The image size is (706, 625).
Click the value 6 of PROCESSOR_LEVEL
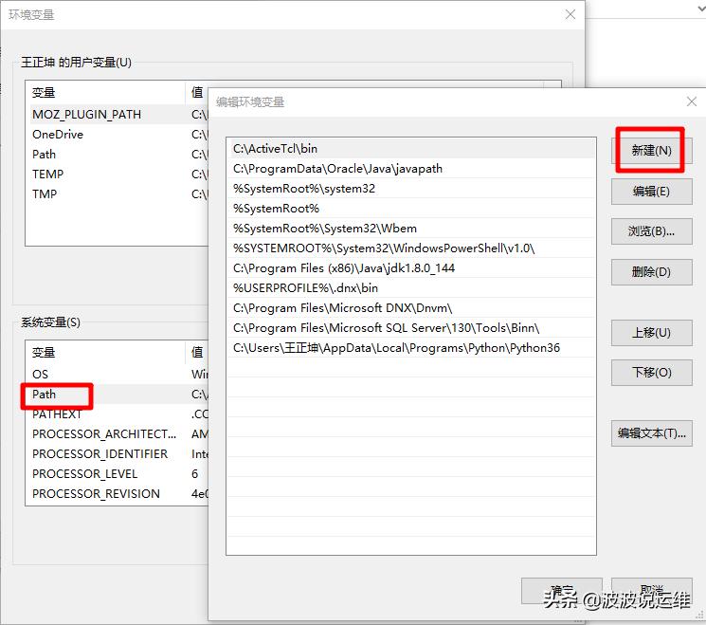[194, 474]
